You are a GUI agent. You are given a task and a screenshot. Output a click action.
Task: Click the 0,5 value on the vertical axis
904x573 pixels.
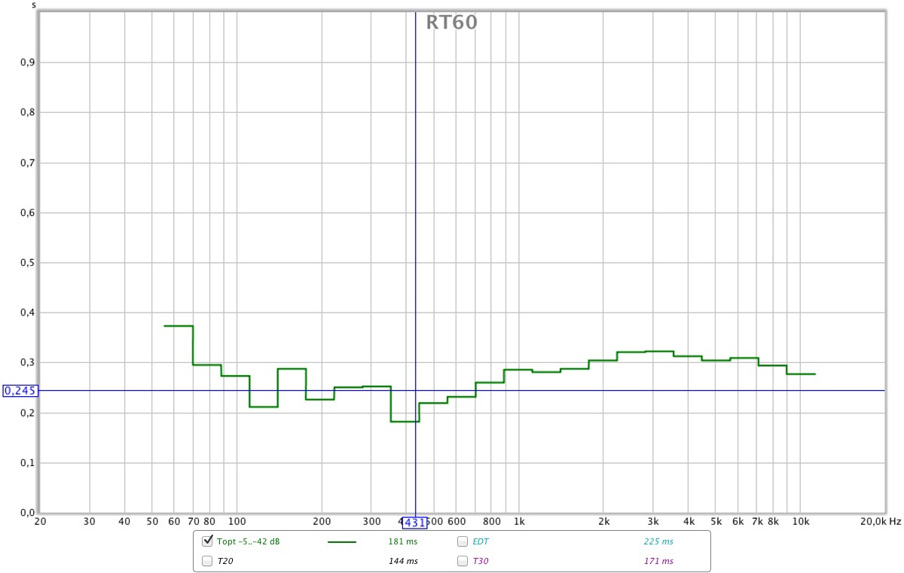click(26, 263)
